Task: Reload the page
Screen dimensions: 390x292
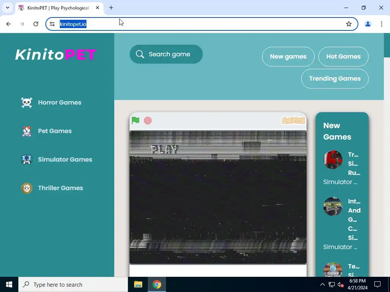Action: [36, 24]
